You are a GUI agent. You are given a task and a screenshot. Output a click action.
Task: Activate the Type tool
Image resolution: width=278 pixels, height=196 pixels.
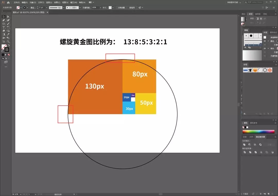click(x=4, y=27)
